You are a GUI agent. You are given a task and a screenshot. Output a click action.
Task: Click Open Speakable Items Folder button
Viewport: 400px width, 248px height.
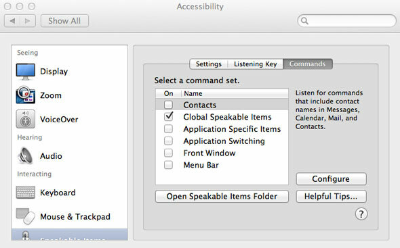tap(222, 197)
